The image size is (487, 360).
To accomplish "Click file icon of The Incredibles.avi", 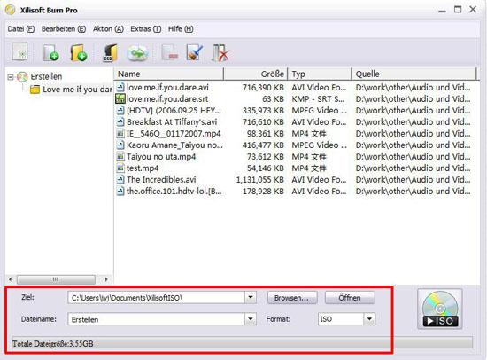I will (x=120, y=179).
